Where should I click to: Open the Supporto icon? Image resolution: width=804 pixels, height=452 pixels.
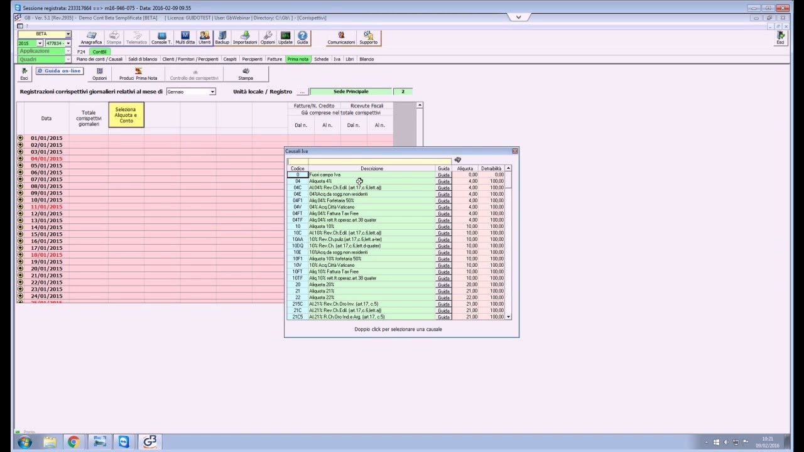coord(368,38)
